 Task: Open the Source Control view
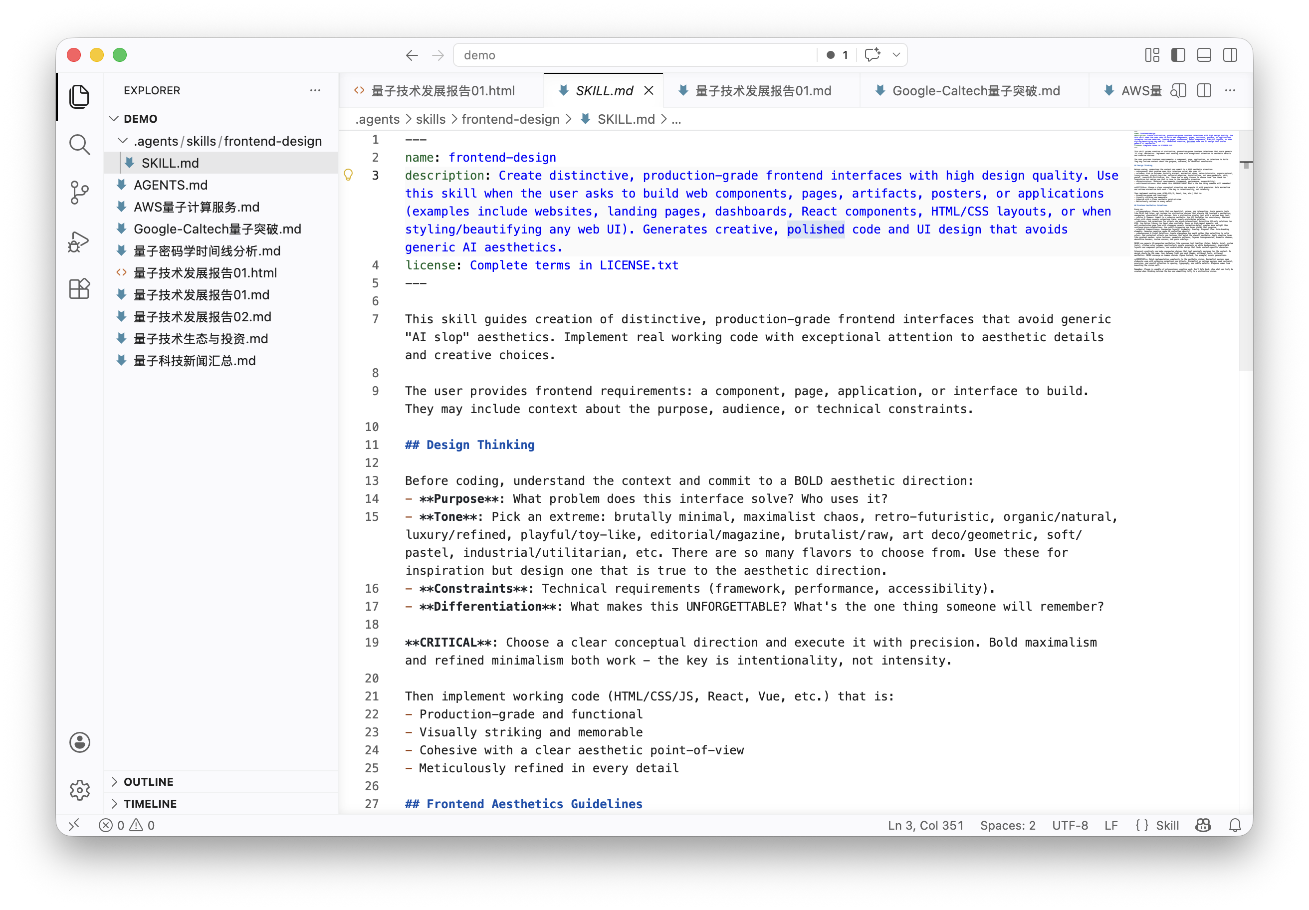[79, 192]
